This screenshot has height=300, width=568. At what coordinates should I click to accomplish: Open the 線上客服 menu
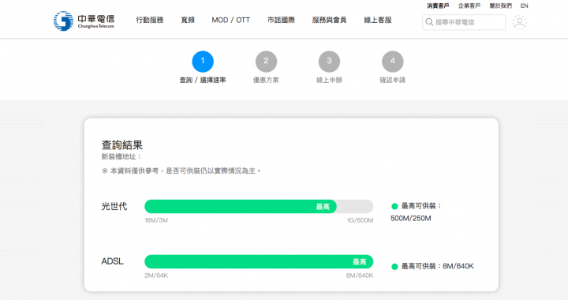click(378, 20)
